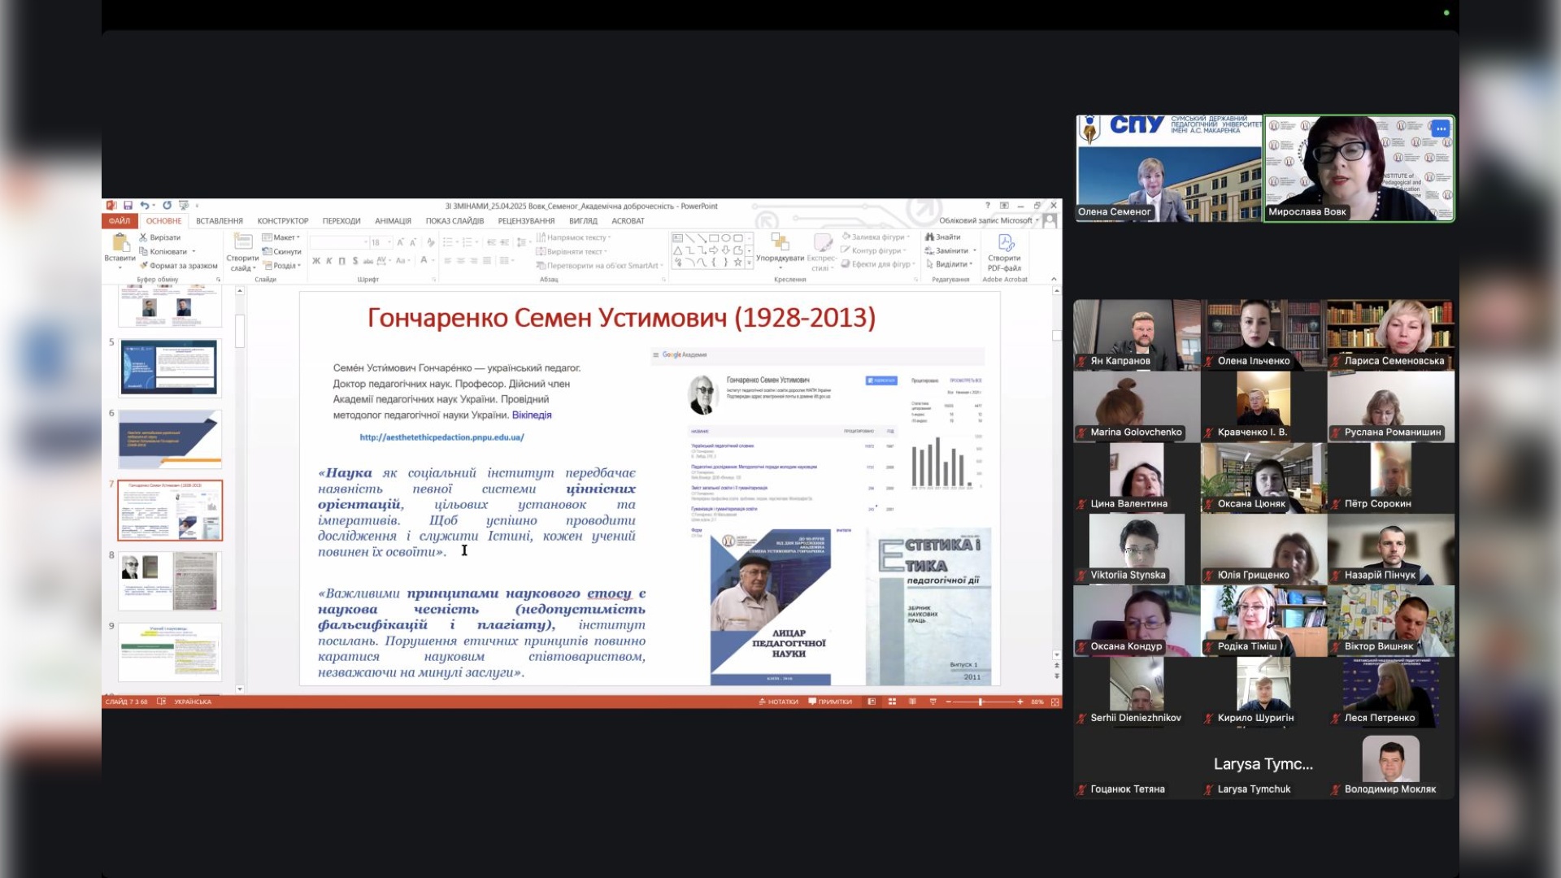Select slide 5 thumbnail

pyautogui.click(x=170, y=367)
